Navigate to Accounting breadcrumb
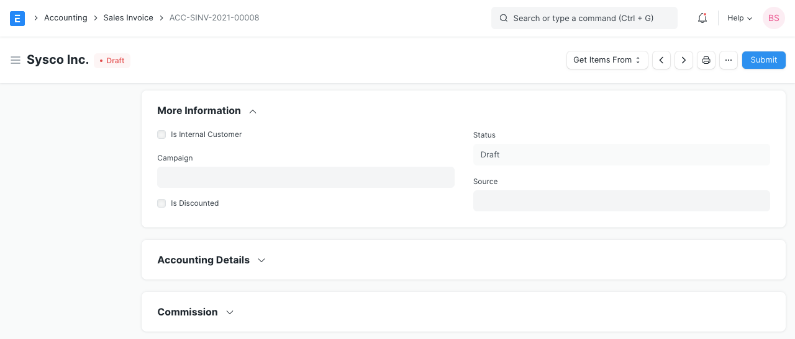This screenshot has height=339, width=795. [x=65, y=18]
